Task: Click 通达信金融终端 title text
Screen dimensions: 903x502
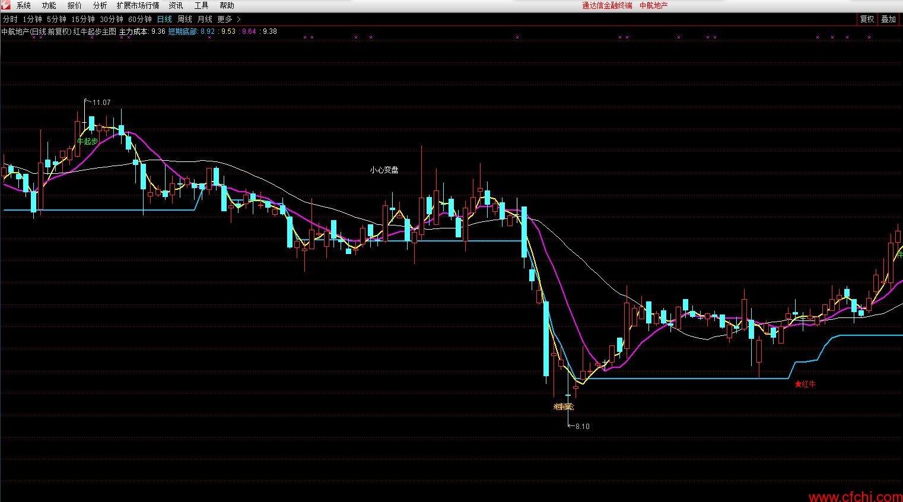Action: click(607, 5)
